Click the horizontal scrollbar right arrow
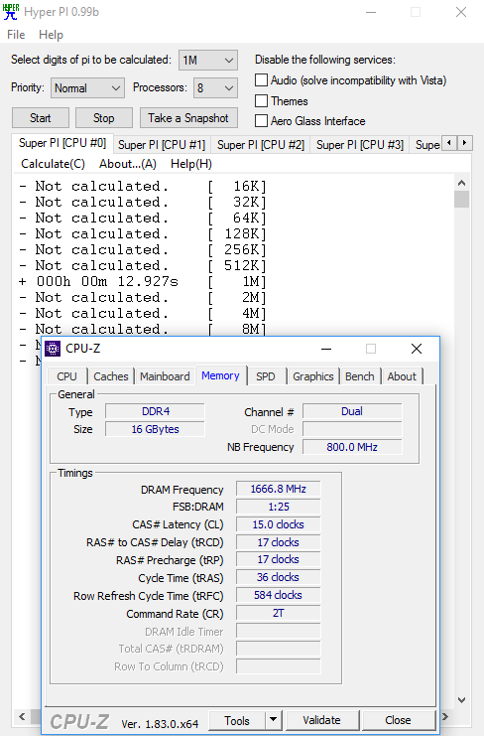This screenshot has height=736, width=484. [x=445, y=716]
